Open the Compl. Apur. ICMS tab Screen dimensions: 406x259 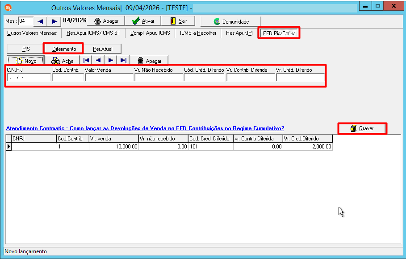150,33
